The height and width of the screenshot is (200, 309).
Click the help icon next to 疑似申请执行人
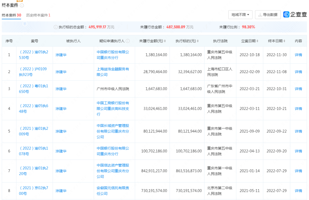128,41
